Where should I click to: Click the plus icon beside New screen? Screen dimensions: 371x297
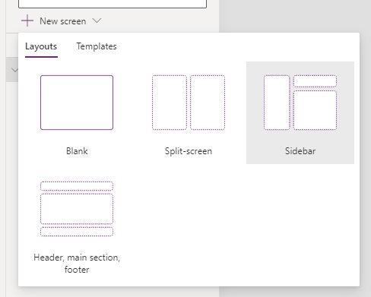click(27, 21)
